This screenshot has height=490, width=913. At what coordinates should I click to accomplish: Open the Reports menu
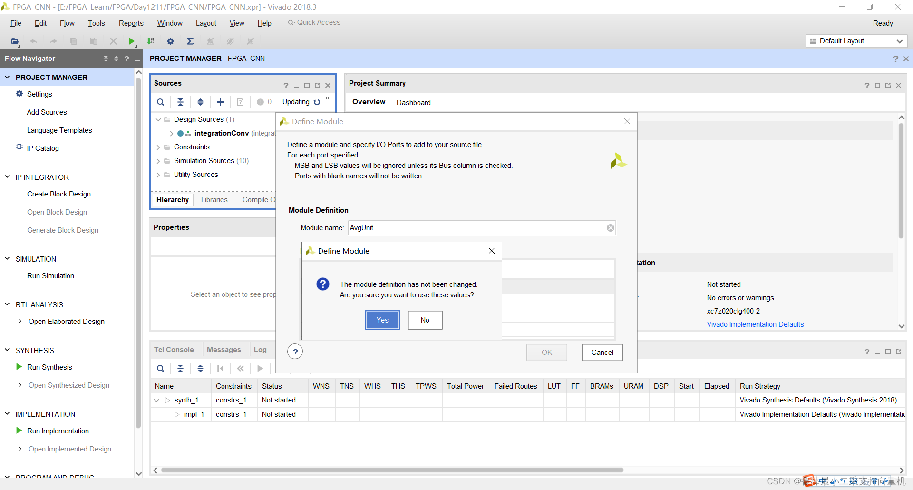[131, 23]
